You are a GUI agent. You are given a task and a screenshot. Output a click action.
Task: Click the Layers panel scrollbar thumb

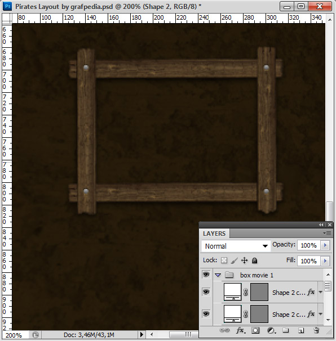point(328,286)
